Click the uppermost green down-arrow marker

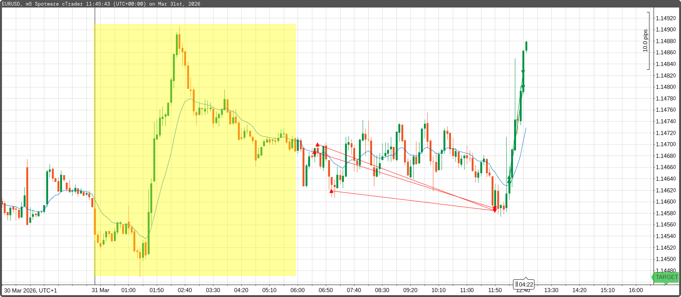pos(523,72)
